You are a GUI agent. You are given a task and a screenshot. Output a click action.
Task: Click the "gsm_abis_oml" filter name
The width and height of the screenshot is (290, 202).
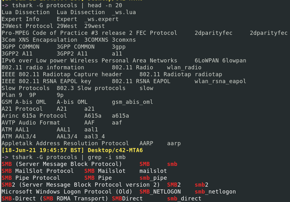[x=132, y=102]
